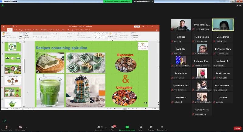Start video with the camera icon
This screenshot has width=243, height=132.
point(20,127)
